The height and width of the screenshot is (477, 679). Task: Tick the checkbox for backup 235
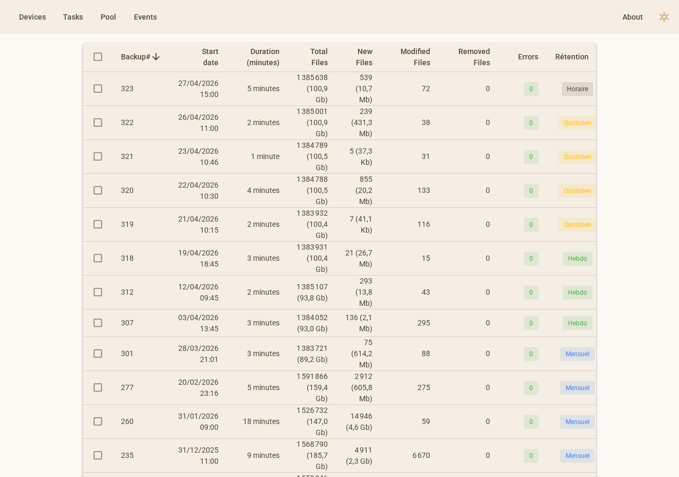[x=98, y=455]
